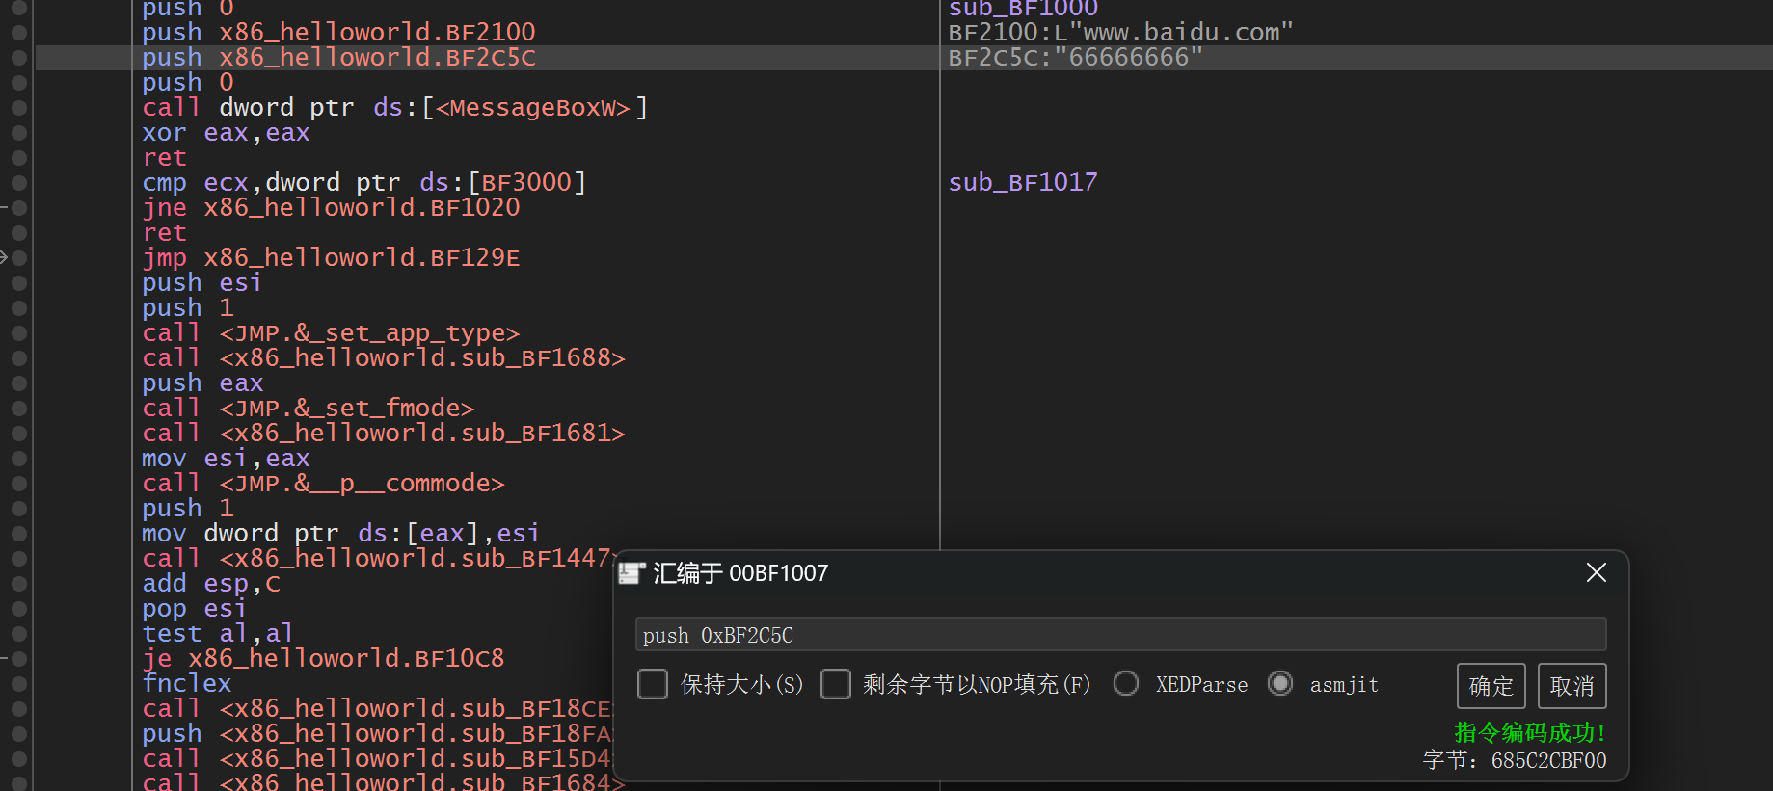This screenshot has width=1773, height=791.
Task: Choose the asmjit radio button
Action: point(1280,684)
